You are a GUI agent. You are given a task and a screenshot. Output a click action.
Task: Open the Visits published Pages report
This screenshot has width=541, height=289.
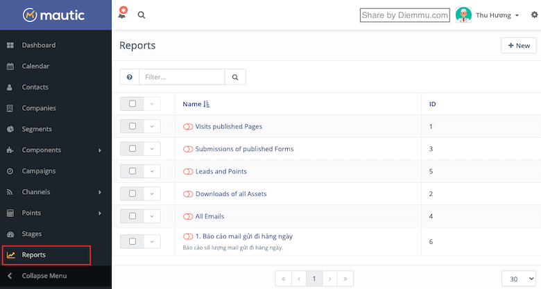click(x=229, y=127)
